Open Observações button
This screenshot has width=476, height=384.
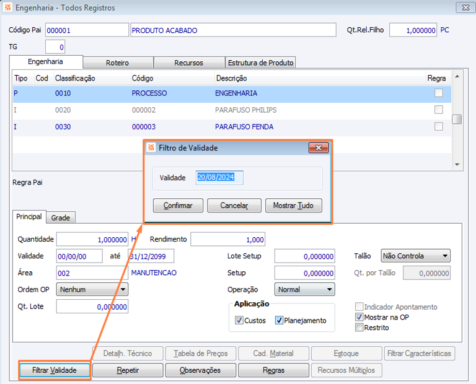coord(200,370)
